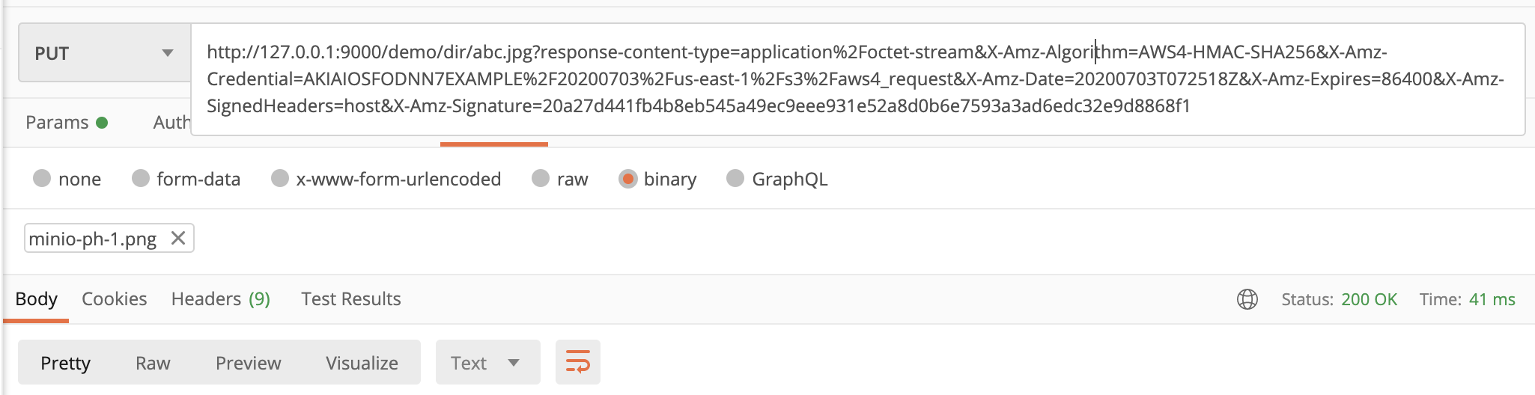The height and width of the screenshot is (395, 1535).
Task: Toggle the wrap lines icon
Action: coord(577,362)
